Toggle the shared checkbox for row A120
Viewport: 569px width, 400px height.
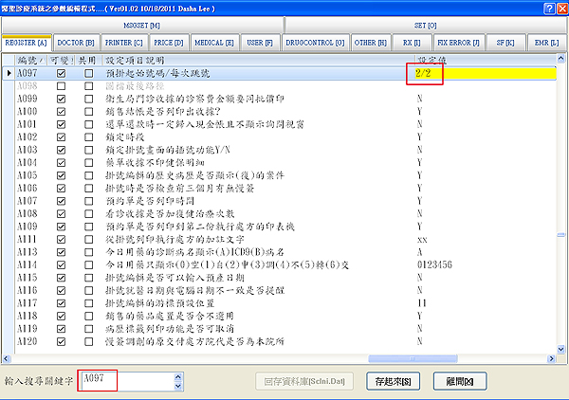(x=88, y=341)
